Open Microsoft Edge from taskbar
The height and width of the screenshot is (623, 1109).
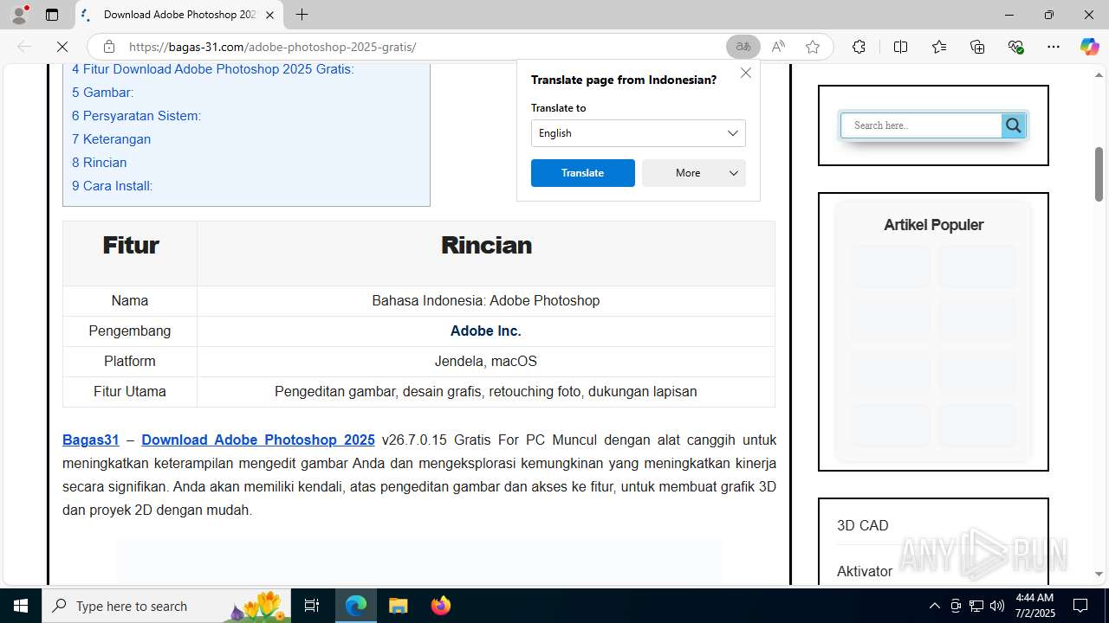click(356, 606)
